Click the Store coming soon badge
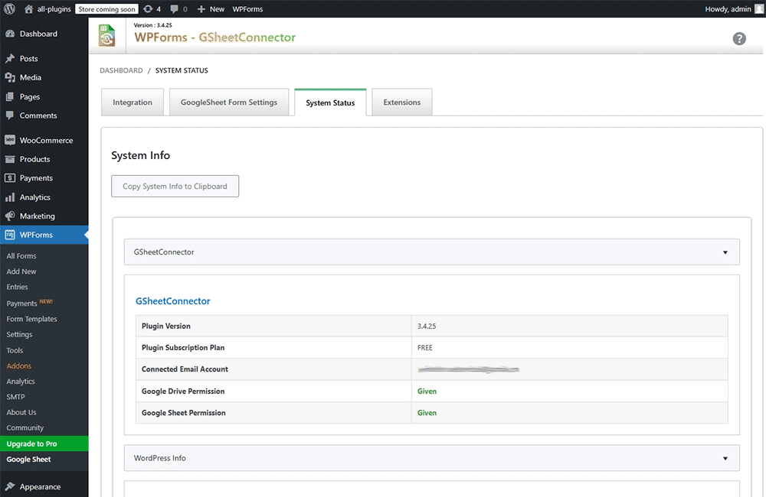Screen dimensions: 766x497 (x=106, y=8)
